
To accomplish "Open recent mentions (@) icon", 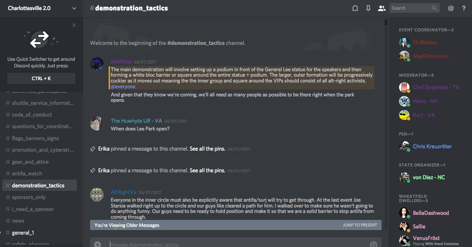I will click(x=451, y=8).
